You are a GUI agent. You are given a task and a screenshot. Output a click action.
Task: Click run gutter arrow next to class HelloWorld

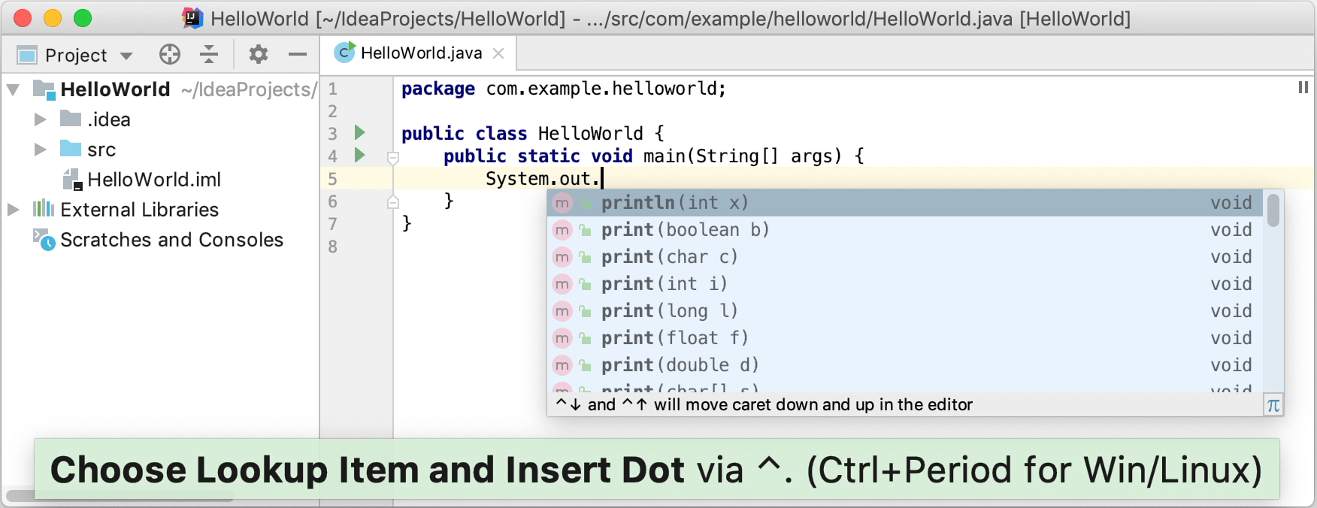tap(360, 133)
